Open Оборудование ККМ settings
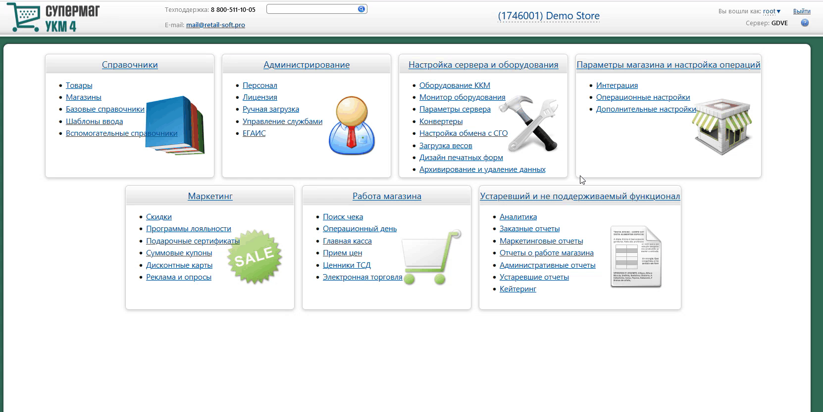The width and height of the screenshot is (823, 412). click(454, 85)
